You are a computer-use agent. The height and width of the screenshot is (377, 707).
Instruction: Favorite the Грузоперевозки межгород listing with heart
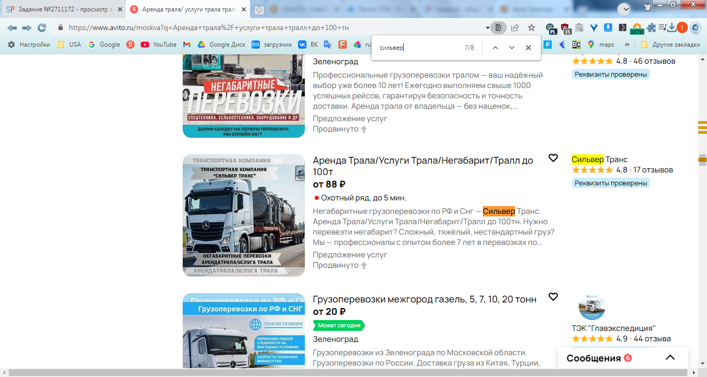pos(553,297)
